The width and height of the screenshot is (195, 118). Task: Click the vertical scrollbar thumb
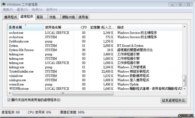(184, 81)
